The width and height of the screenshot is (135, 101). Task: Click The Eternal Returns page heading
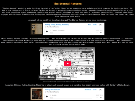pyautogui.click(x=67, y=4)
